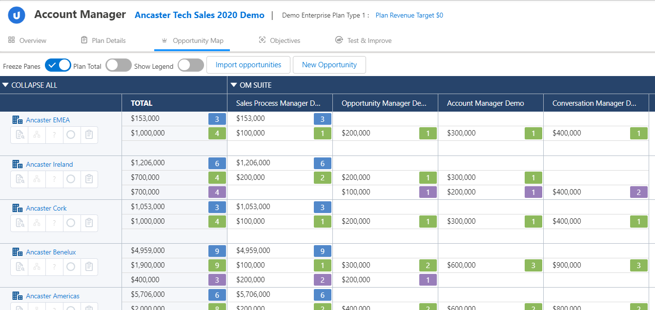Enable the Plan Total toggle

click(119, 65)
